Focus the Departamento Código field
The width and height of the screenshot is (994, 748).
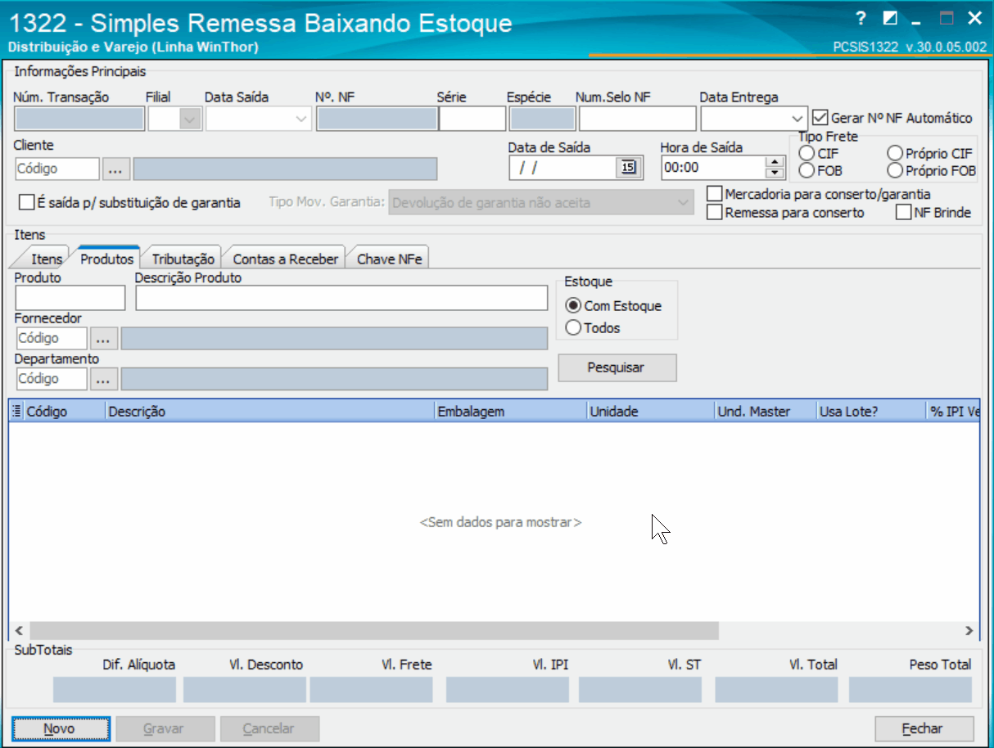pos(51,379)
